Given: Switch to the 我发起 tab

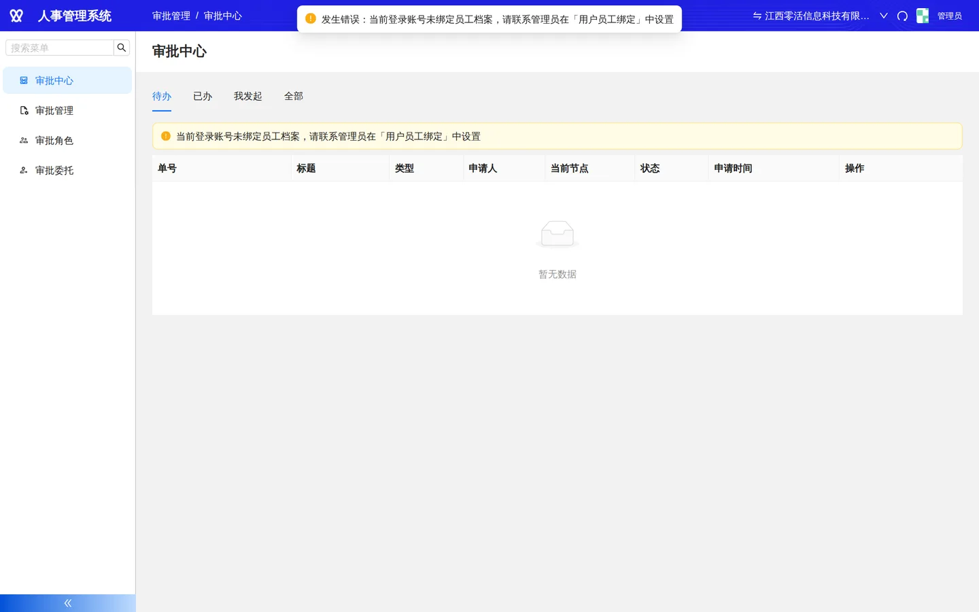Looking at the screenshot, I should [x=248, y=96].
